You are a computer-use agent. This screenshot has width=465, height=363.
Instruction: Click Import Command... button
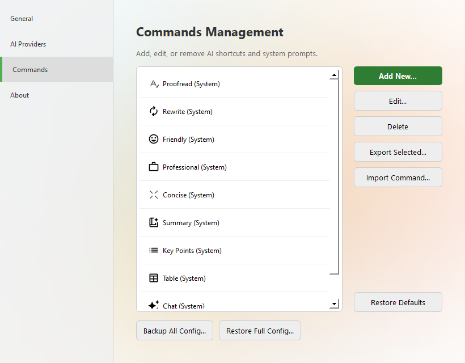click(398, 178)
